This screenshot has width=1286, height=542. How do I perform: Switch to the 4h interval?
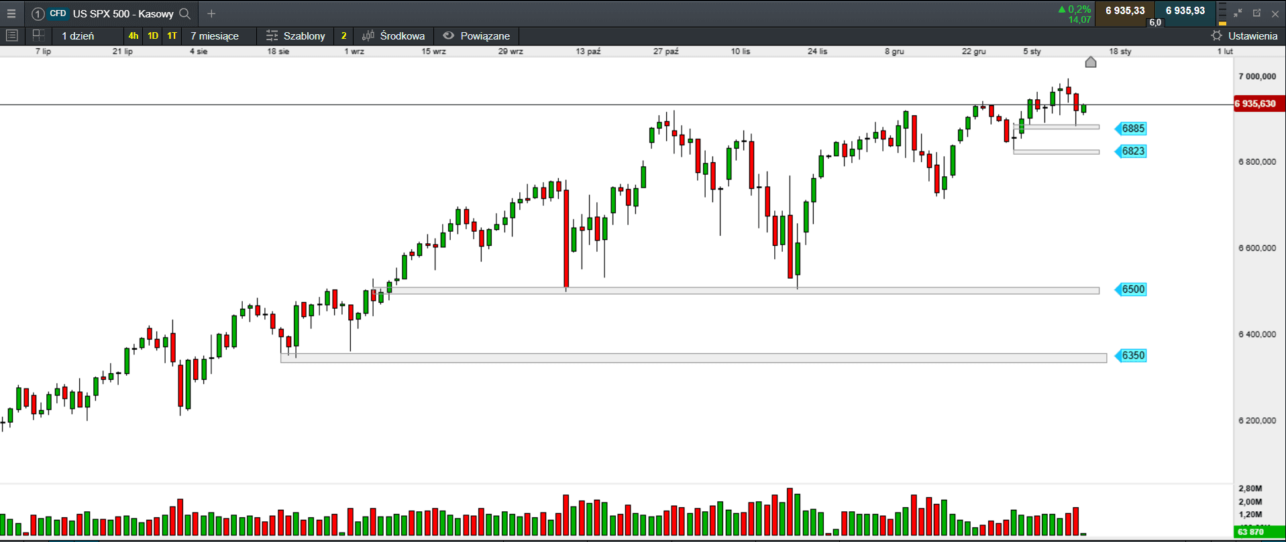click(133, 36)
